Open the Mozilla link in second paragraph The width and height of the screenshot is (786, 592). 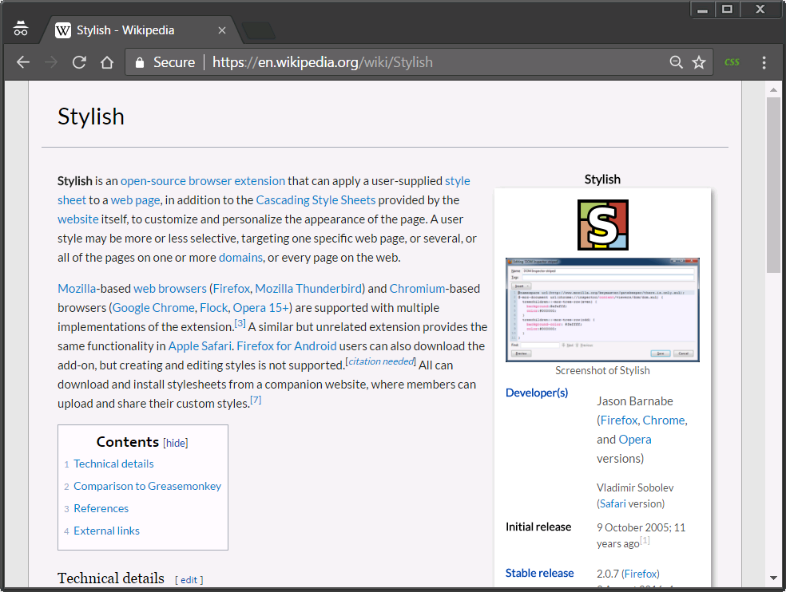click(x=77, y=289)
